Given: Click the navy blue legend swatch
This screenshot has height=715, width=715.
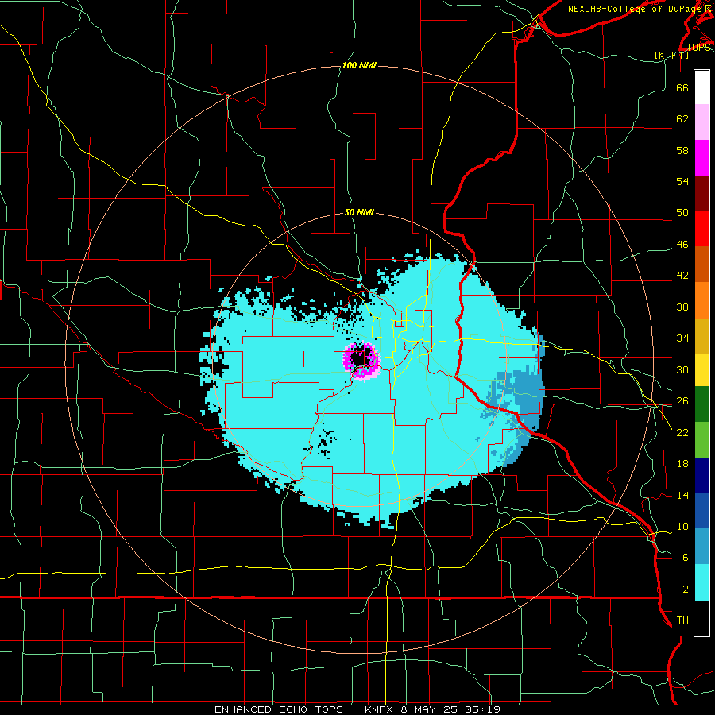Looking at the screenshot, I should click(x=701, y=476).
